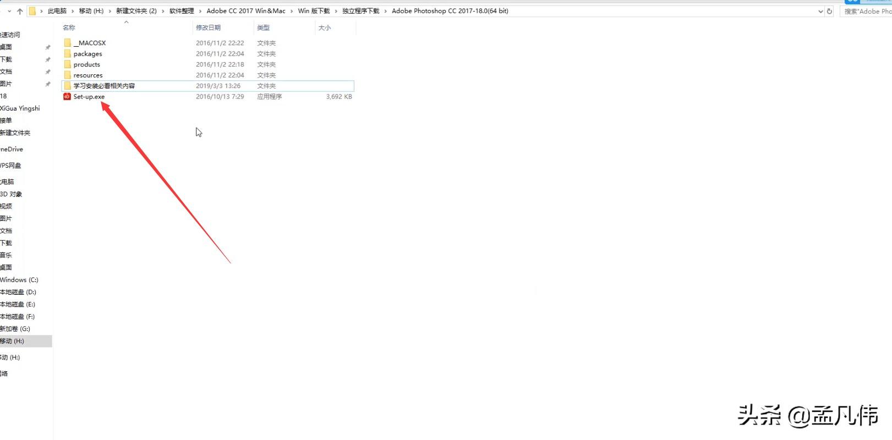This screenshot has width=892, height=440.
Task: Go to 软件整理 in the breadcrumb path
Action: pos(182,11)
